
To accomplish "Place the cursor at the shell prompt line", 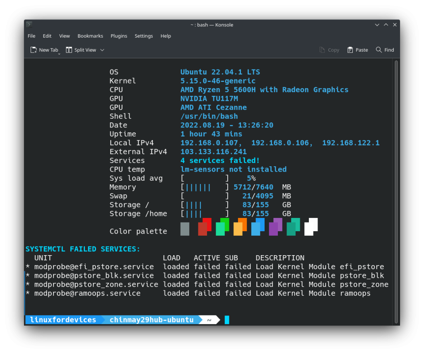I will point(227,320).
